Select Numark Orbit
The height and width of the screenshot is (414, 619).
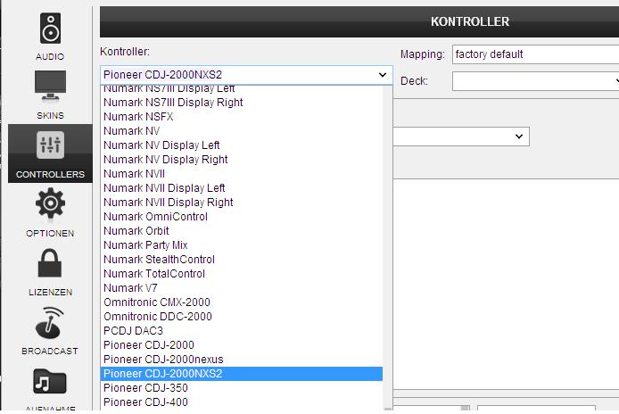[242, 231]
